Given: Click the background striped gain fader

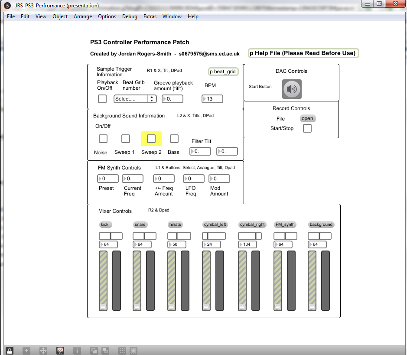Looking at the screenshot, I should (x=312, y=280).
